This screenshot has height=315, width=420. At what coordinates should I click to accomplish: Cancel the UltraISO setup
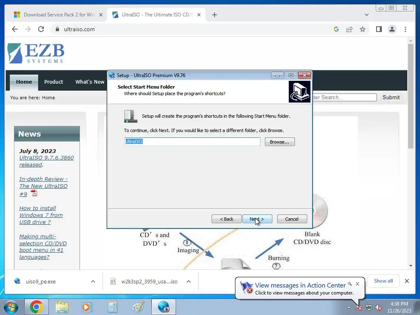[292, 219]
